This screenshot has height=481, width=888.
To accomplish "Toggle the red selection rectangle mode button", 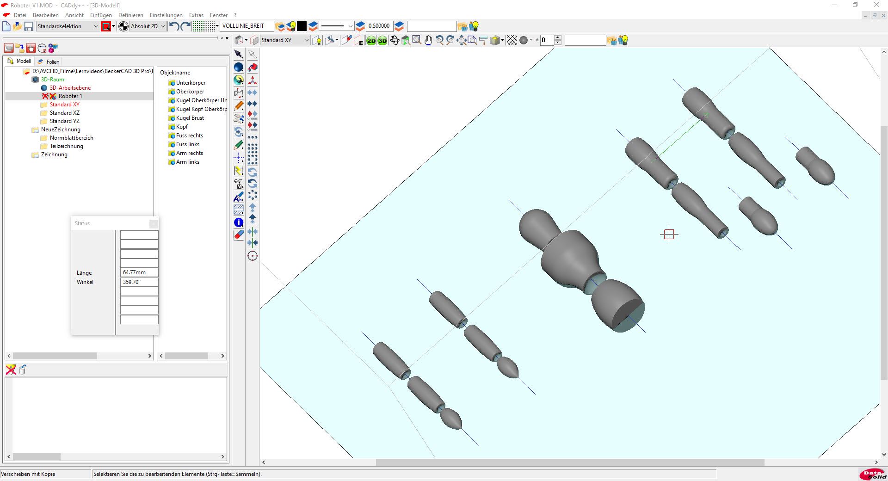I will coord(106,26).
